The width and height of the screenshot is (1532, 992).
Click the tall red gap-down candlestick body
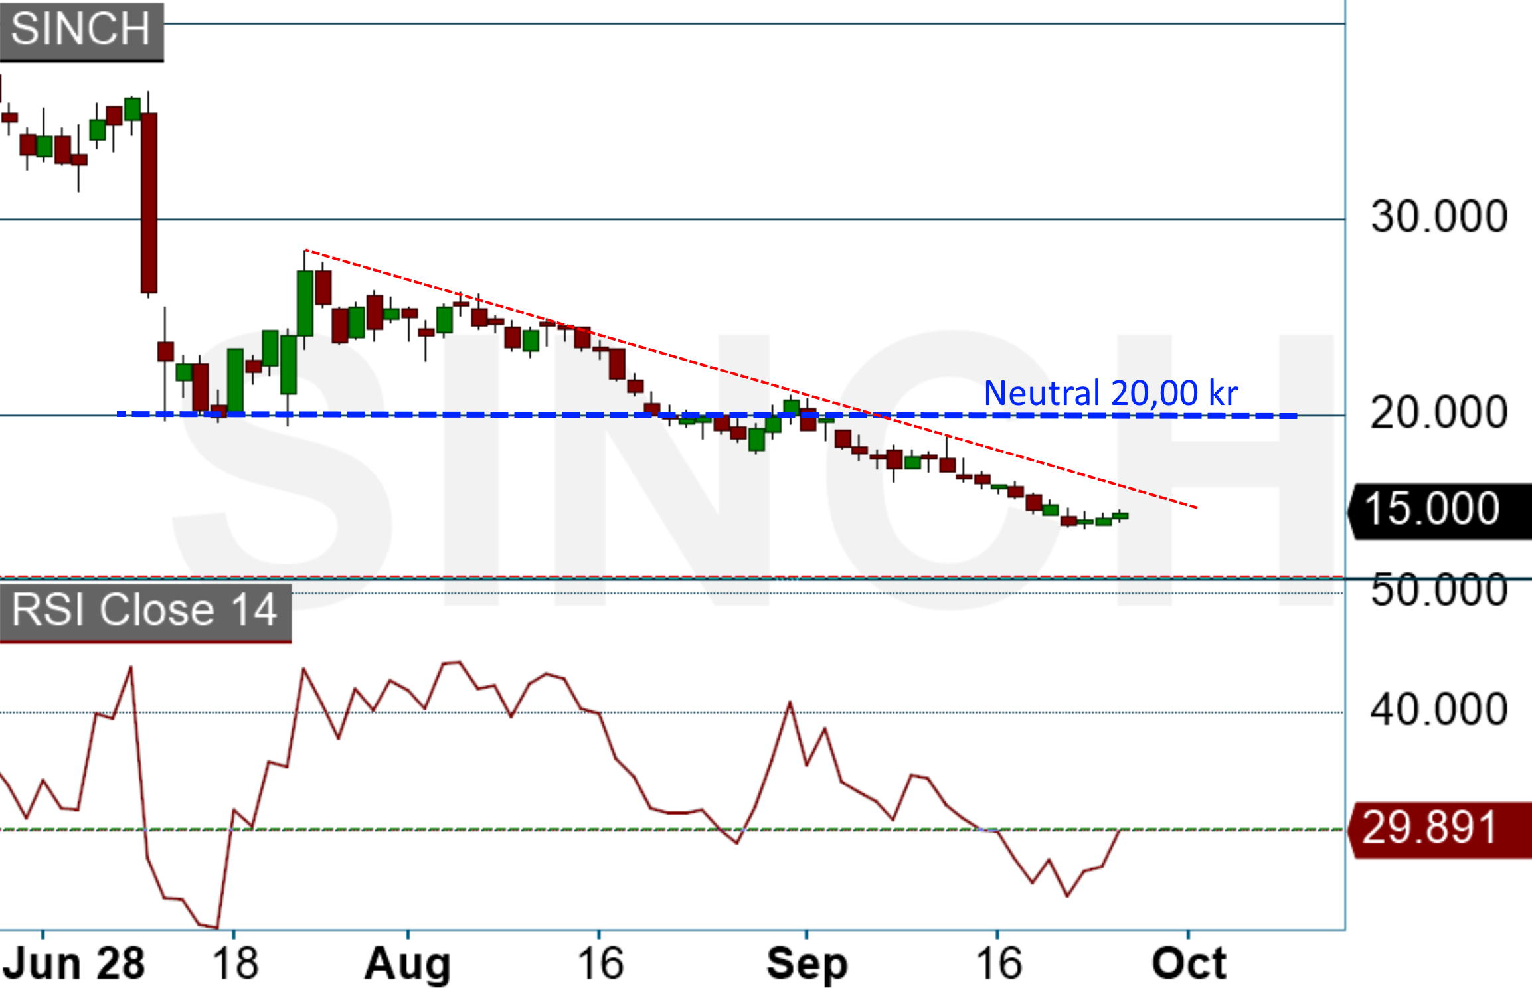pos(149,203)
